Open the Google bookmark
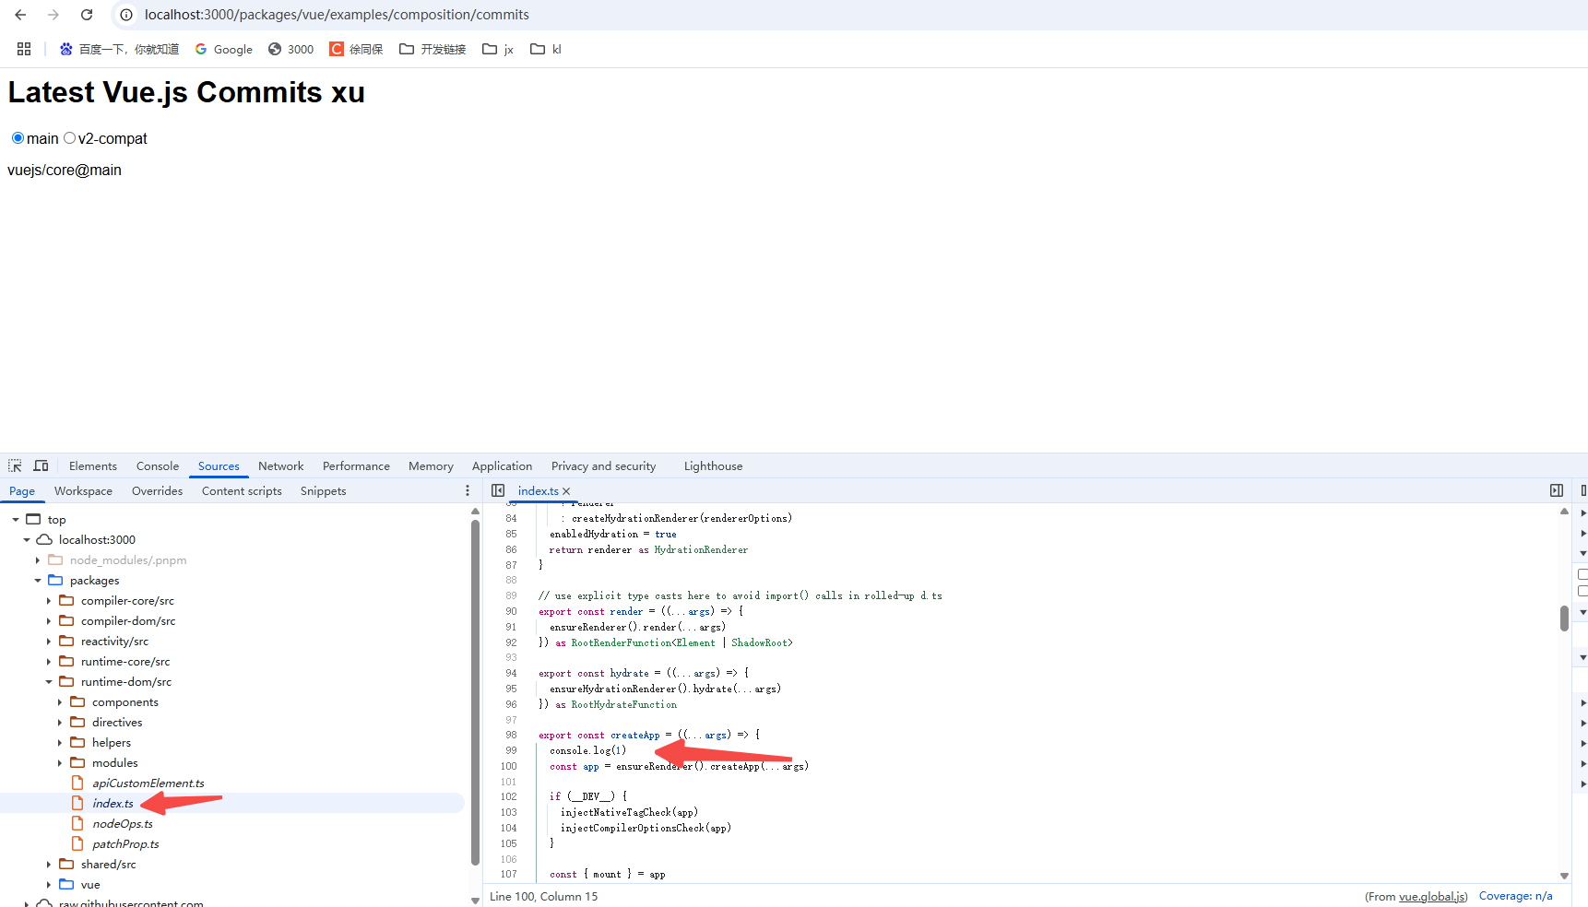The height and width of the screenshot is (907, 1588). 223,49
